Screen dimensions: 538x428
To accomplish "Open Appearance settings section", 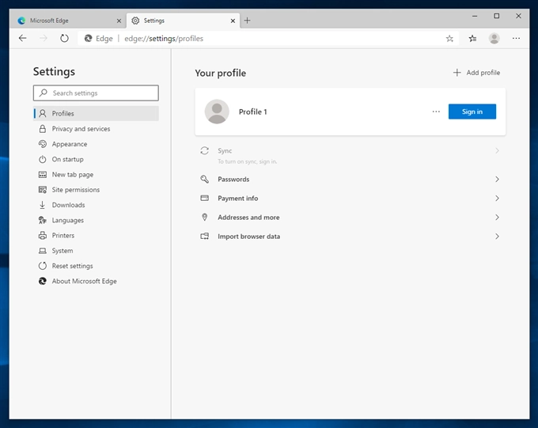I will tap(96, 144).
